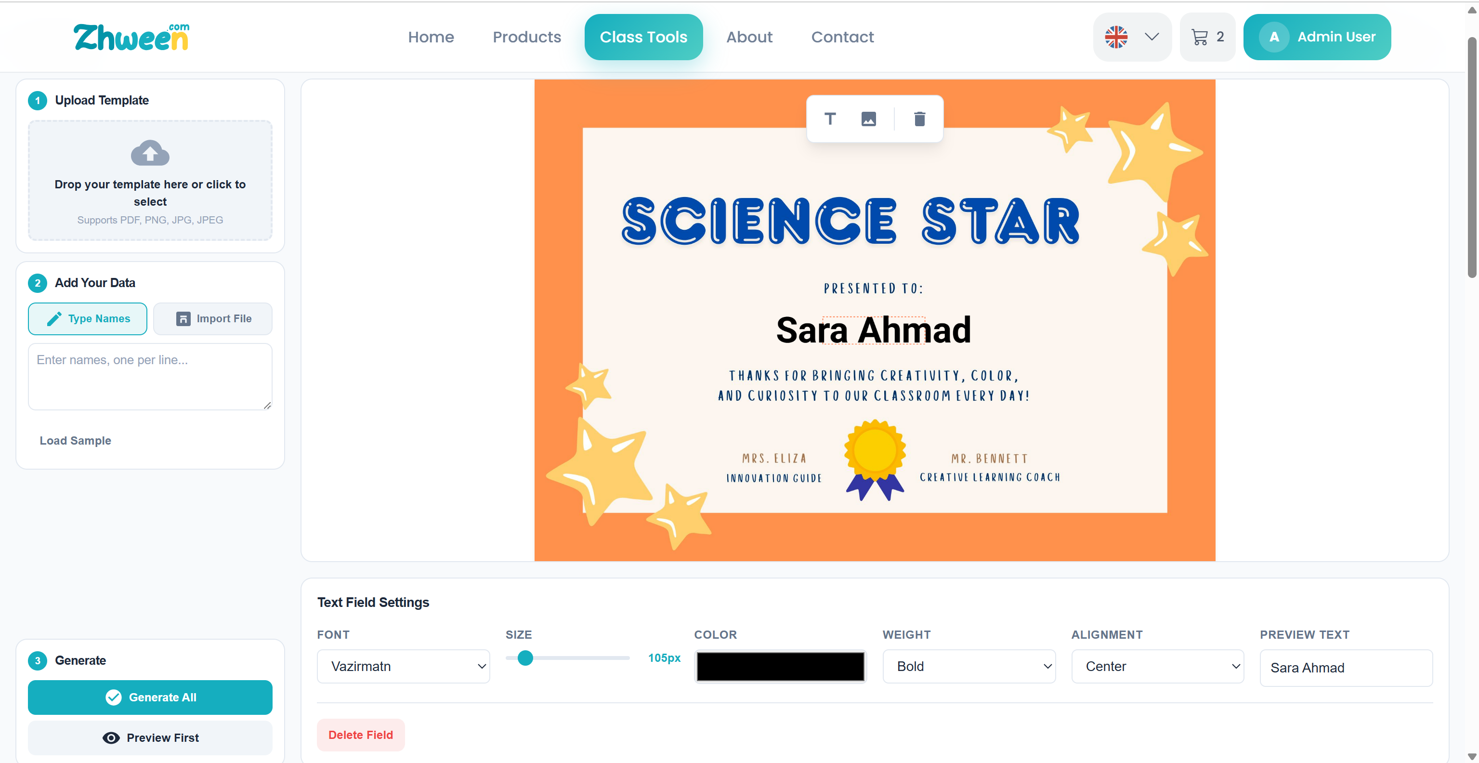Switch to Import File mode
1479x763 pixels.
click(x=212, y=318)
